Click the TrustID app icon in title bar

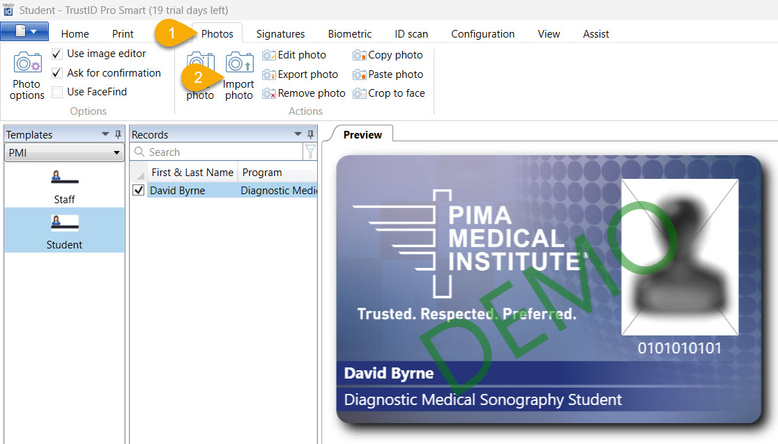[x=8, y=10]
